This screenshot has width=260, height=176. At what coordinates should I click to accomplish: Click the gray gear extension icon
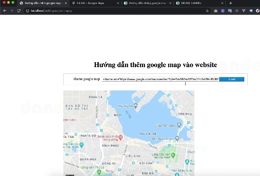click(237, 11)
